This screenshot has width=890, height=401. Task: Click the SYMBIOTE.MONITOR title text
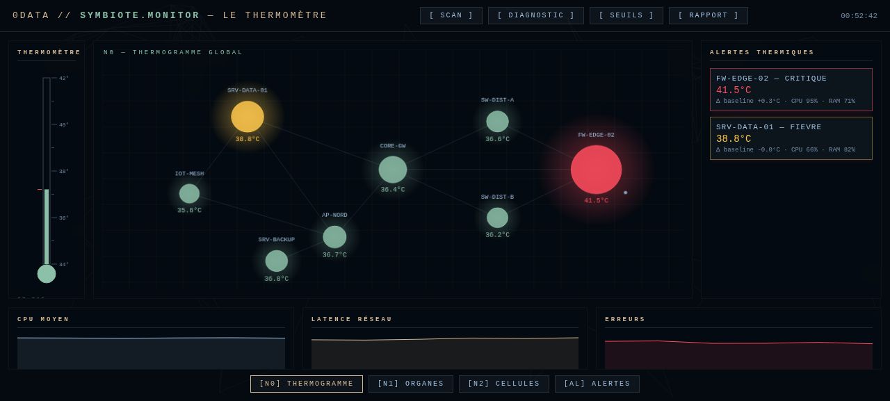pos(140,15)
